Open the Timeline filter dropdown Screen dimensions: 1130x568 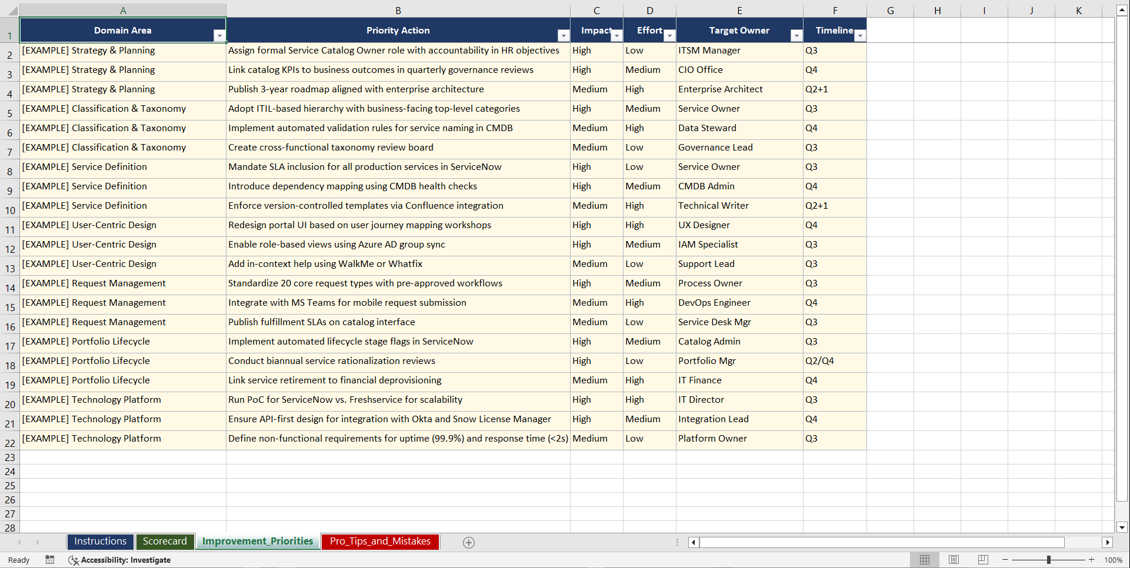pyautogui.click(x=860, y=35)
